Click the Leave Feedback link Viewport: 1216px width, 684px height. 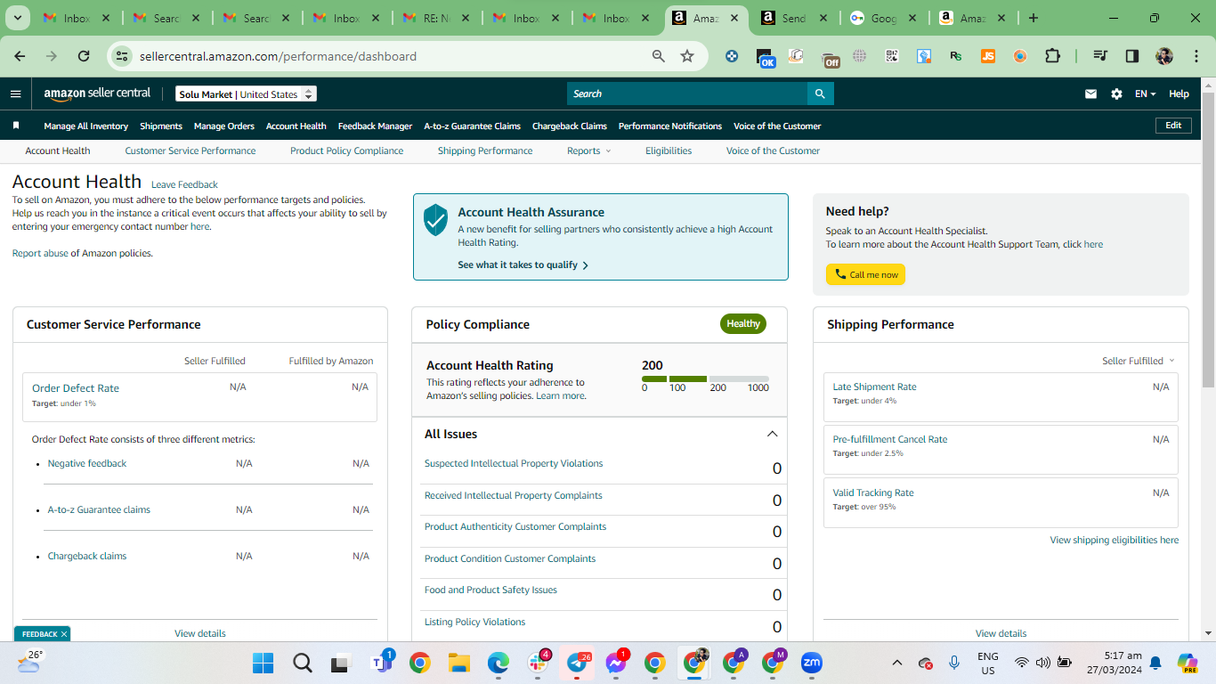pyautogui.click(x=184, y=184)
